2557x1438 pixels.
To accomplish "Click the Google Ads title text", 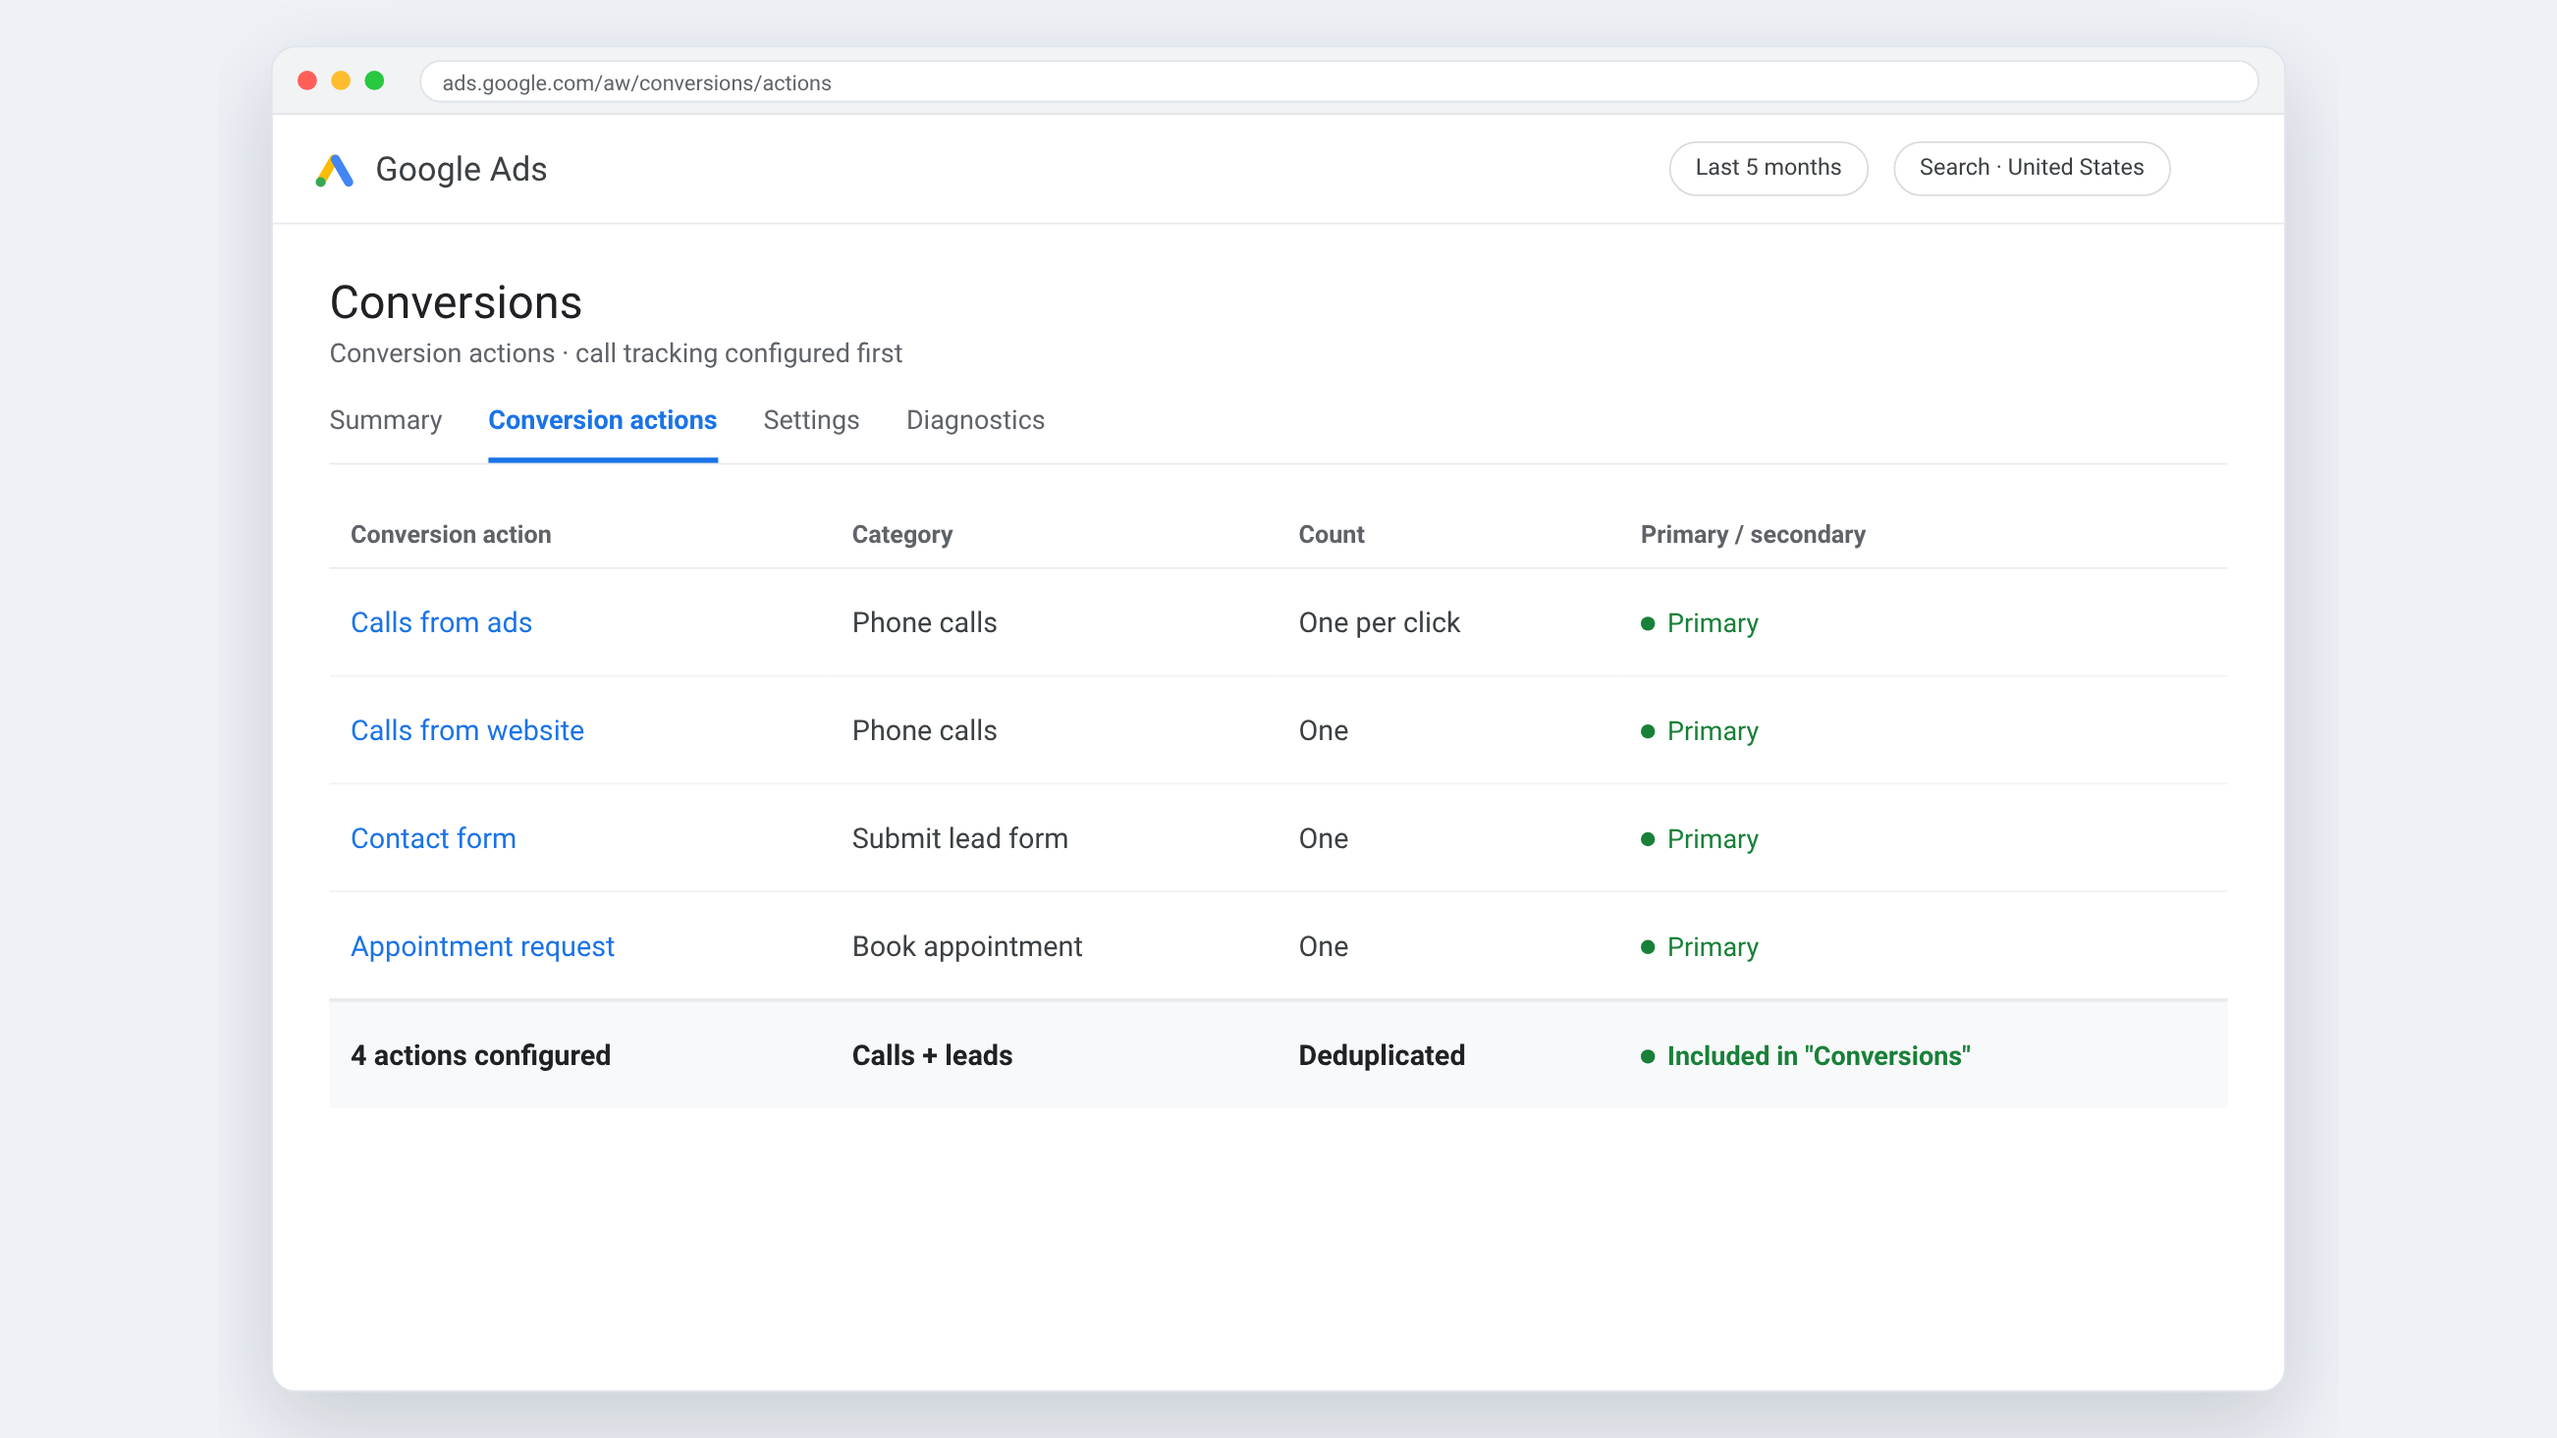I will (x=461, y=170).
